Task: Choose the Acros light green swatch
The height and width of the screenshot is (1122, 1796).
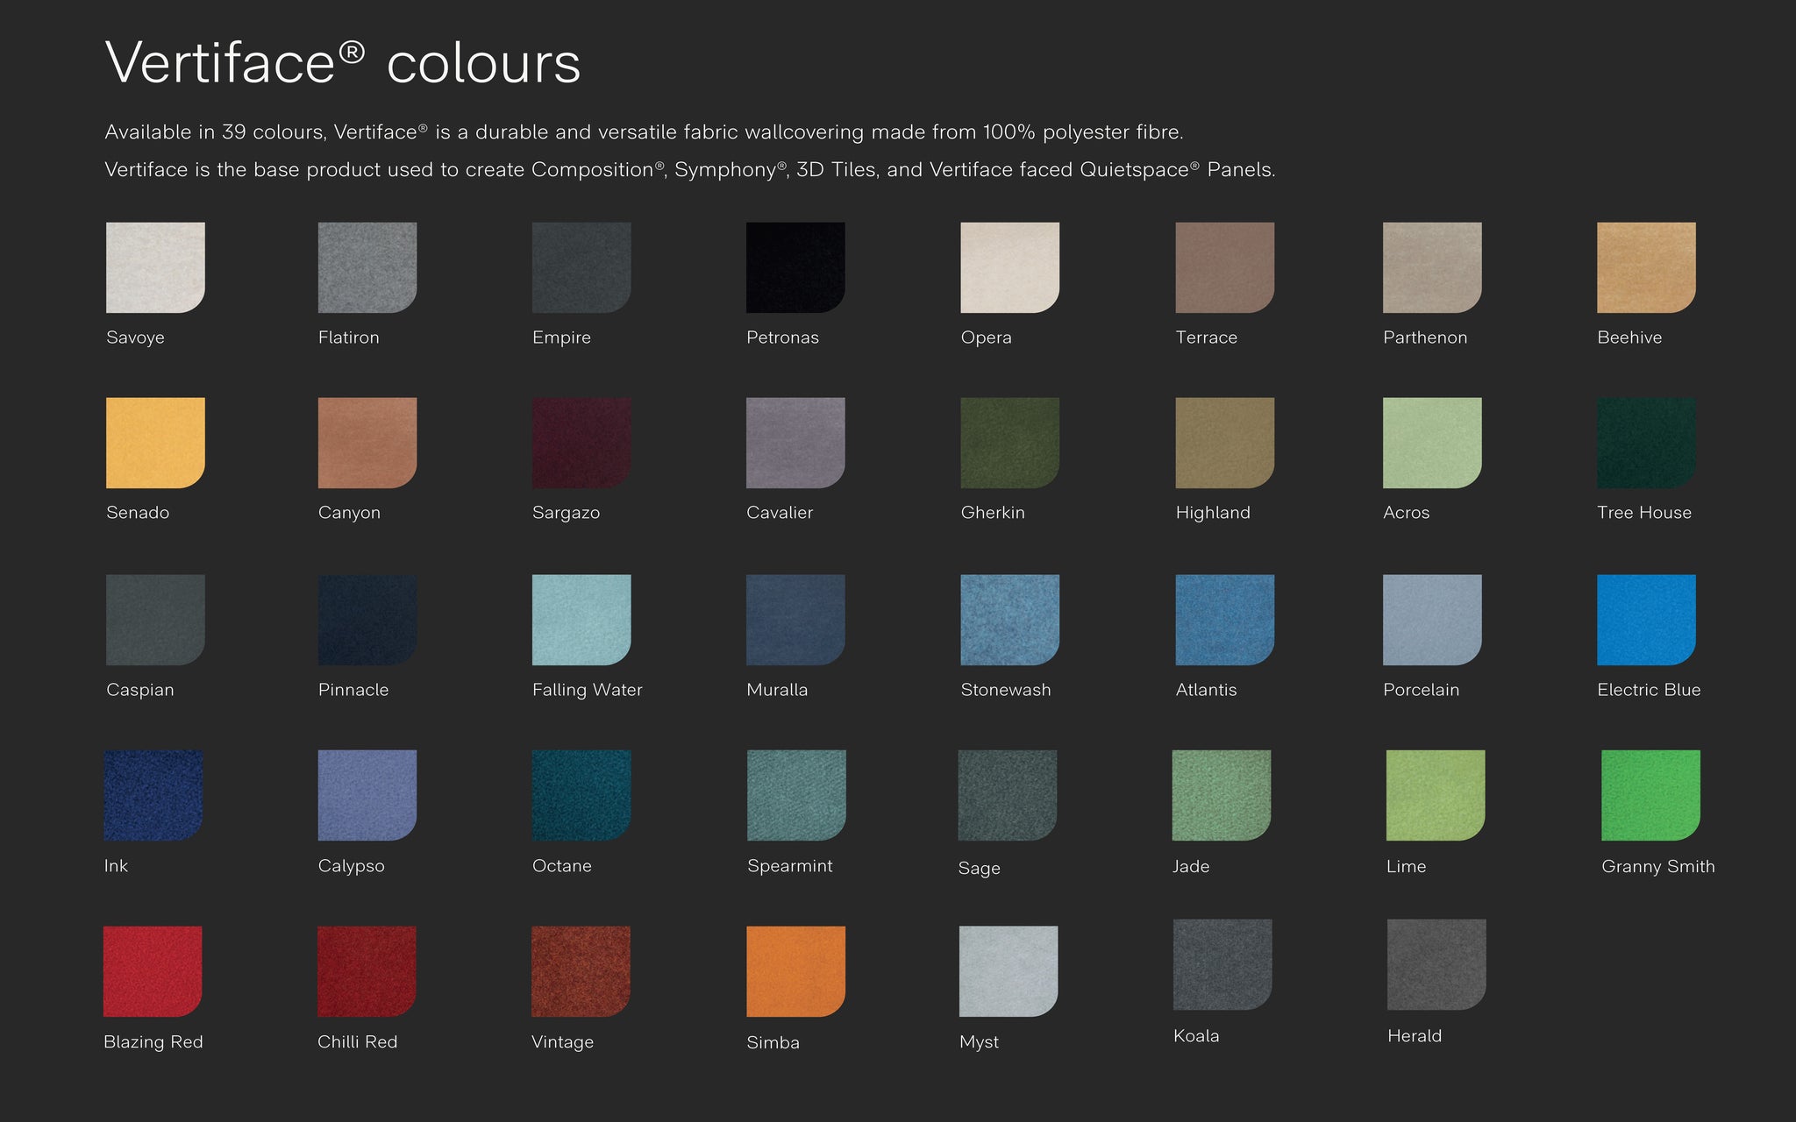Action: pyautogui.click(x=1432, y=443)
